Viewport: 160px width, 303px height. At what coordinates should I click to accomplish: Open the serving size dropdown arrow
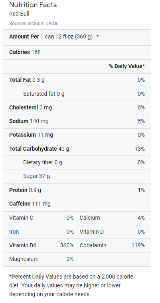point(97,36)
